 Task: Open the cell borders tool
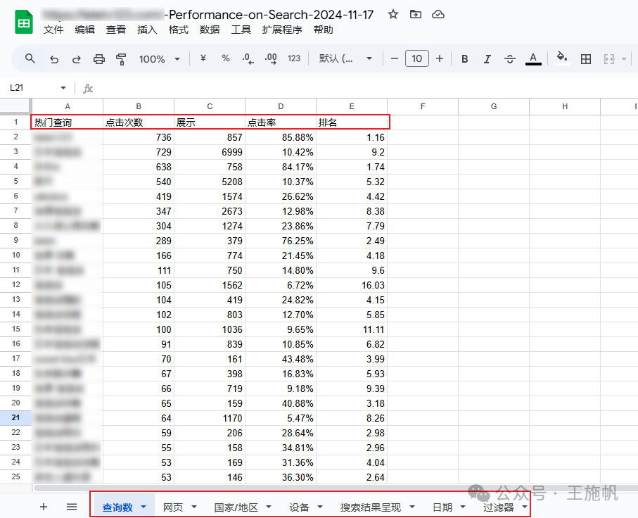coord(585,59)
